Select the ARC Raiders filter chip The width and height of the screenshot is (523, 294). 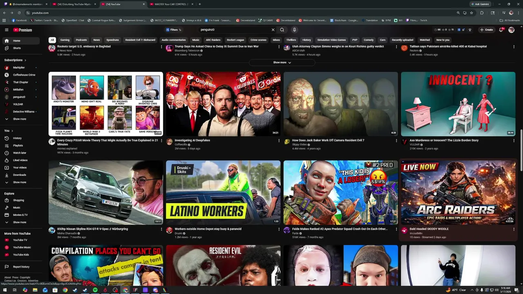coord(213,40)
